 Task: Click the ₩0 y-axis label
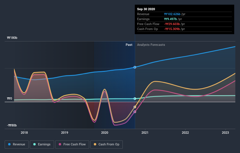[9, 99]
